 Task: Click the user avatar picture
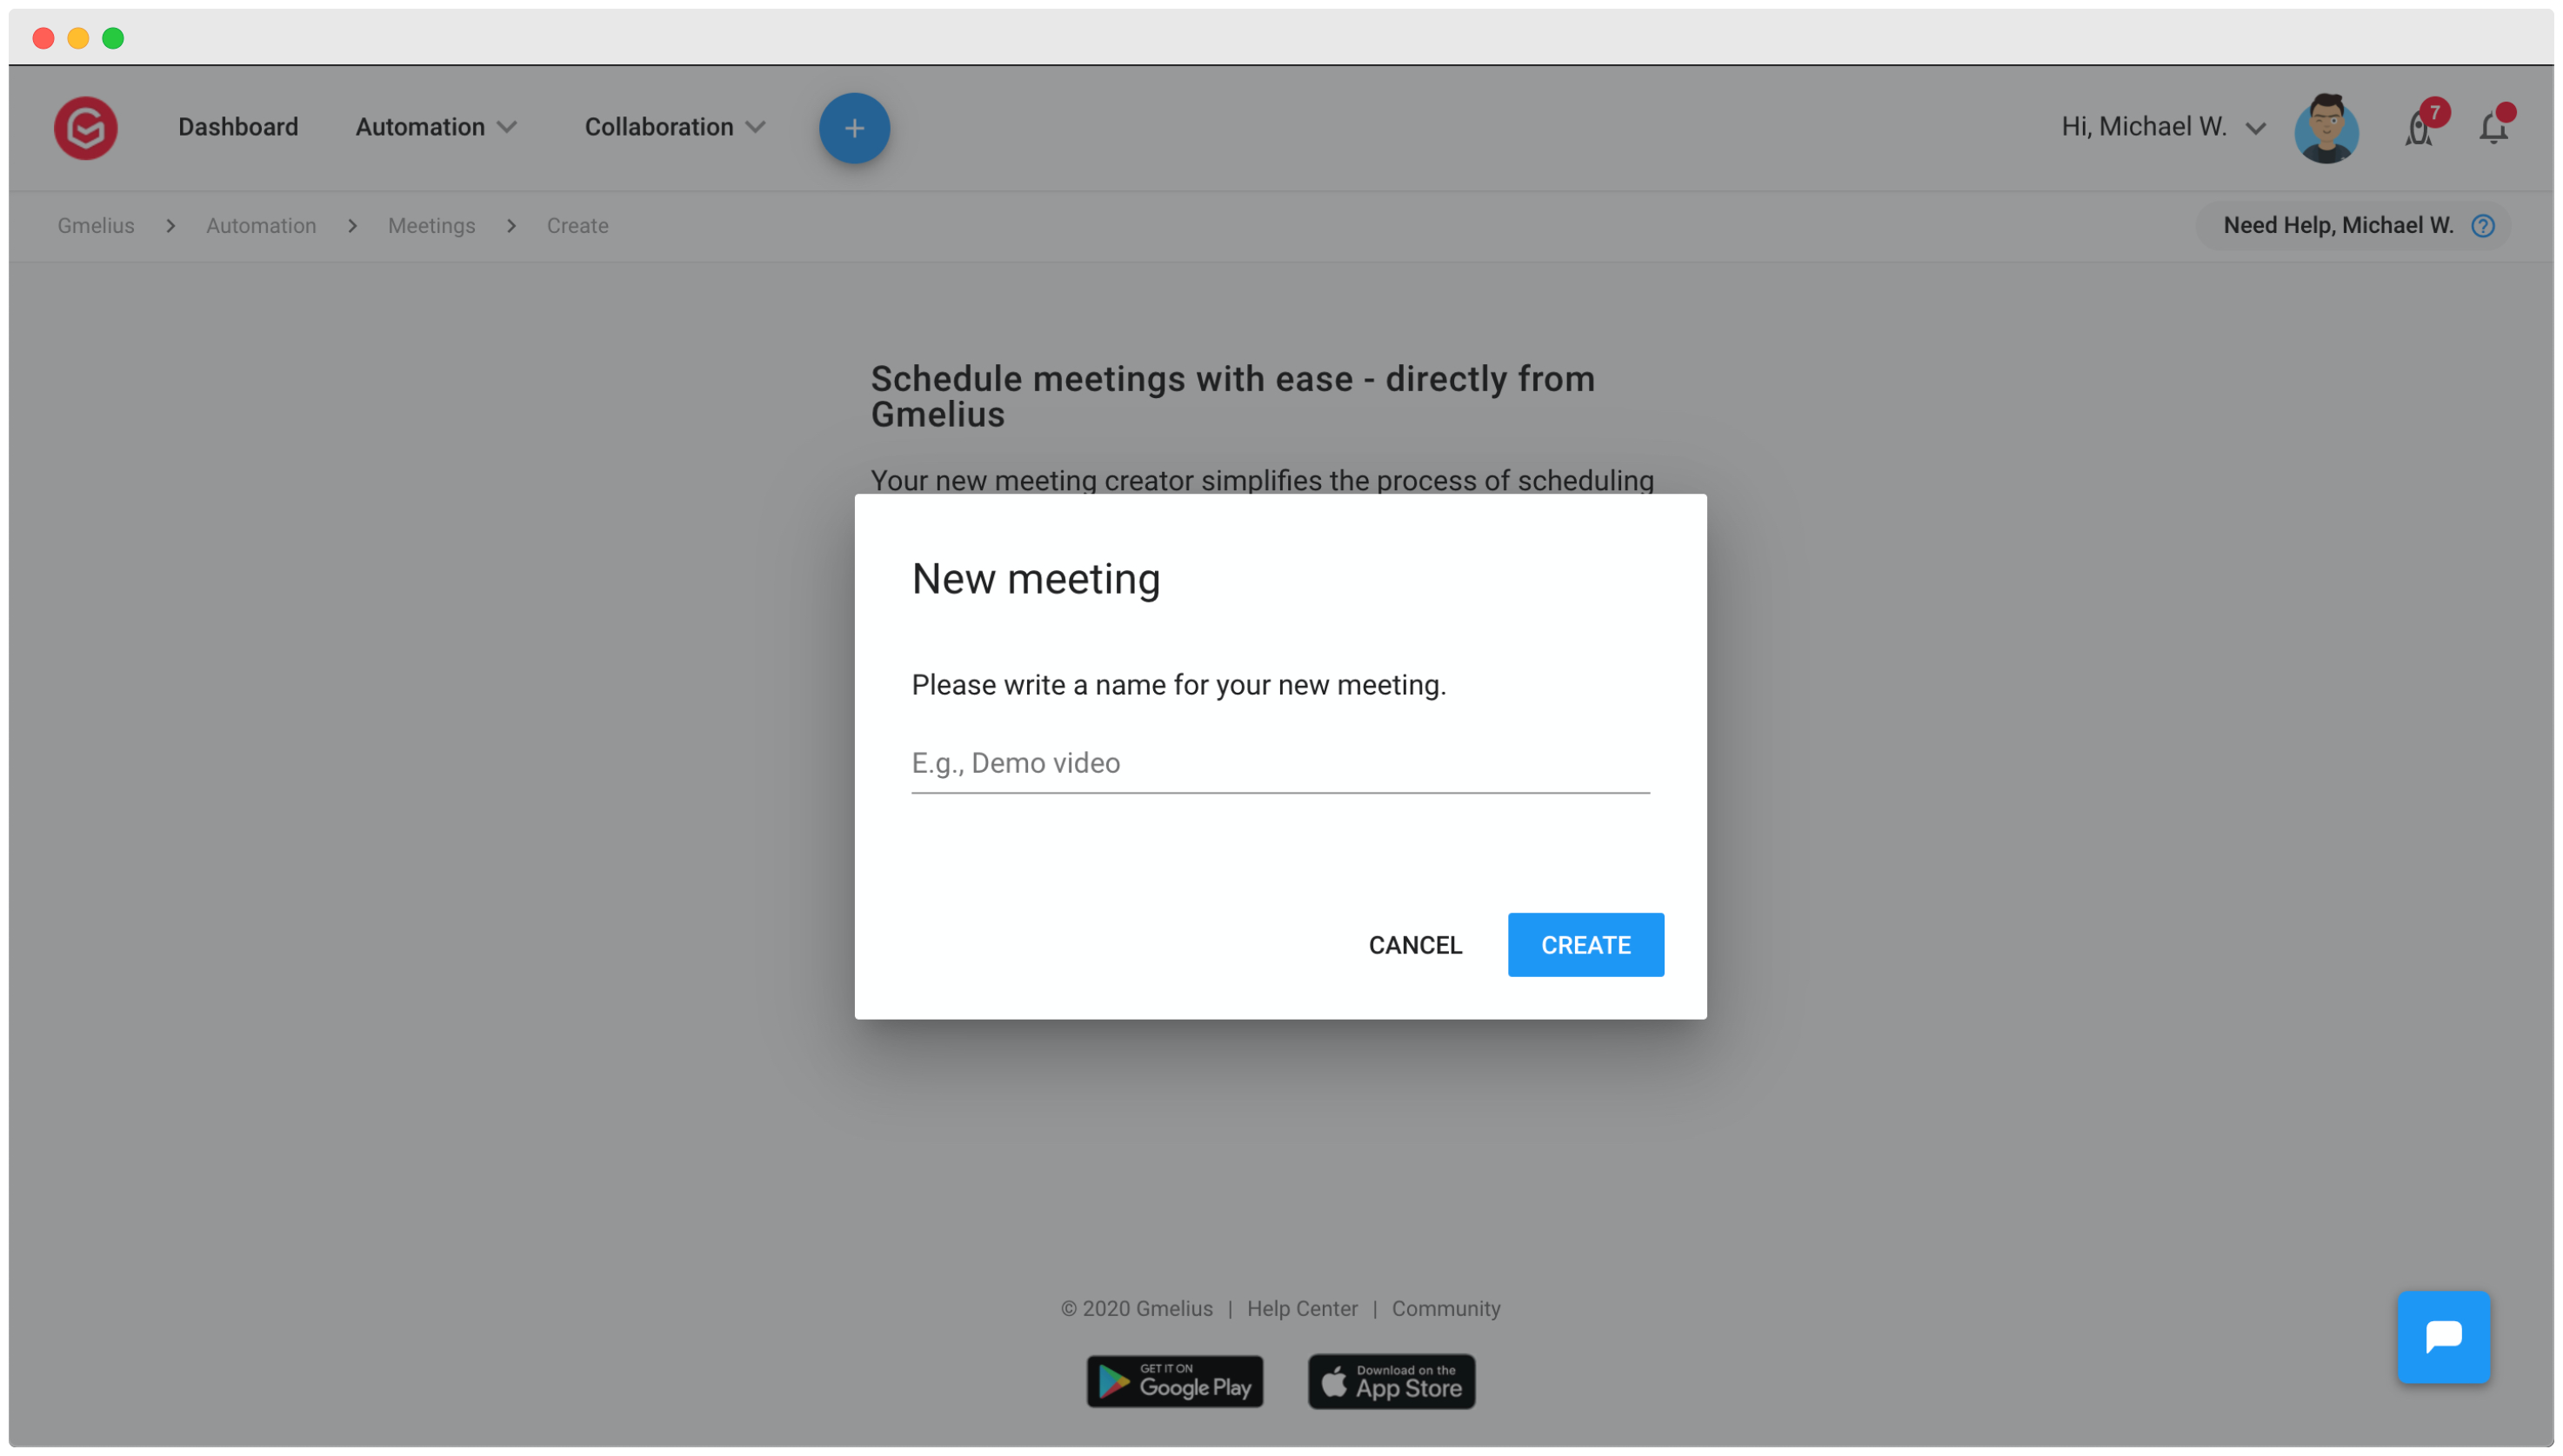2327,128
